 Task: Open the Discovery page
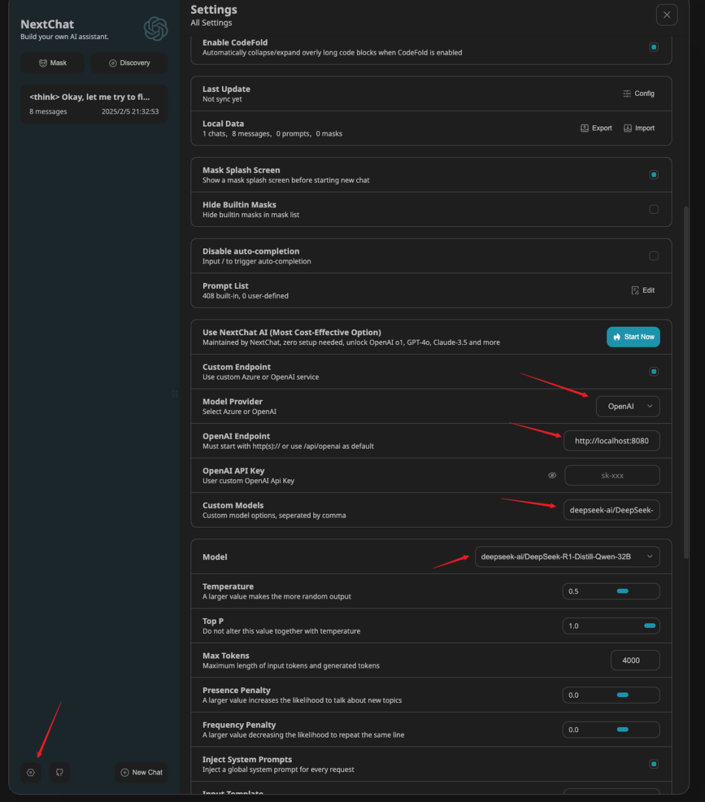[x=129, y=63]
